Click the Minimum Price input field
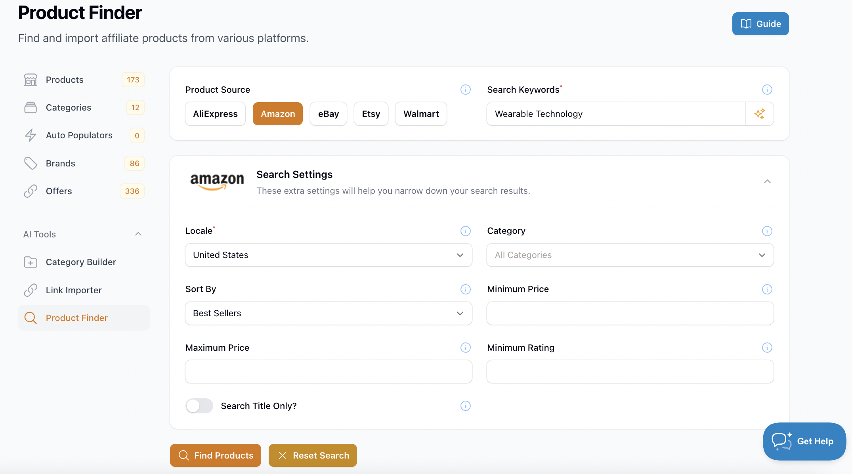This screenshot has height=474, width=852. pos(630,313)
